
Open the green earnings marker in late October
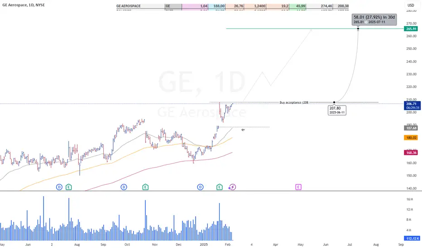[145, 187]
